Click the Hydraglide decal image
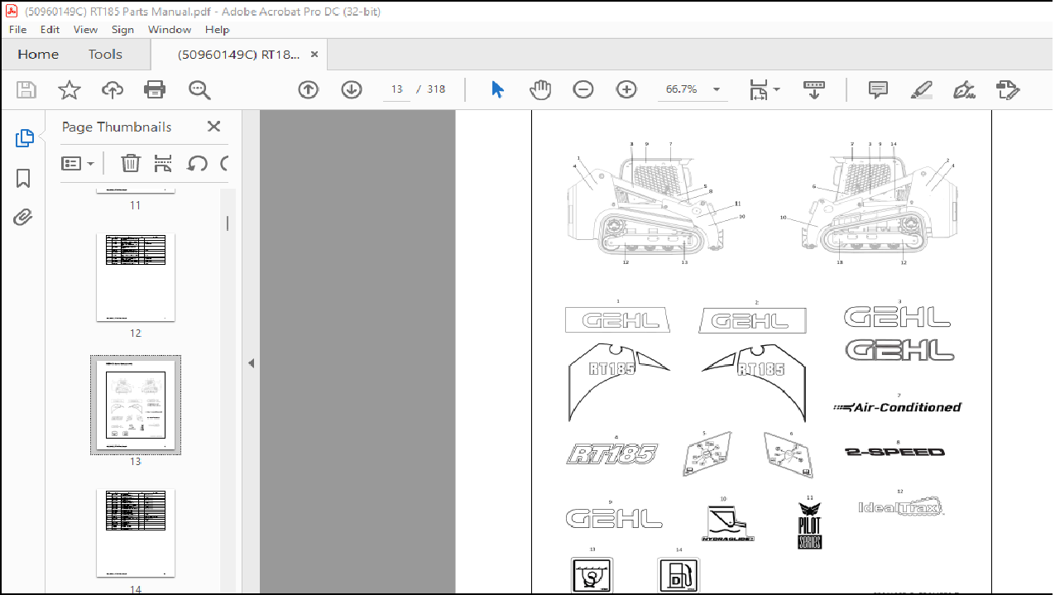1055x595 pixels. pos(727,523)
